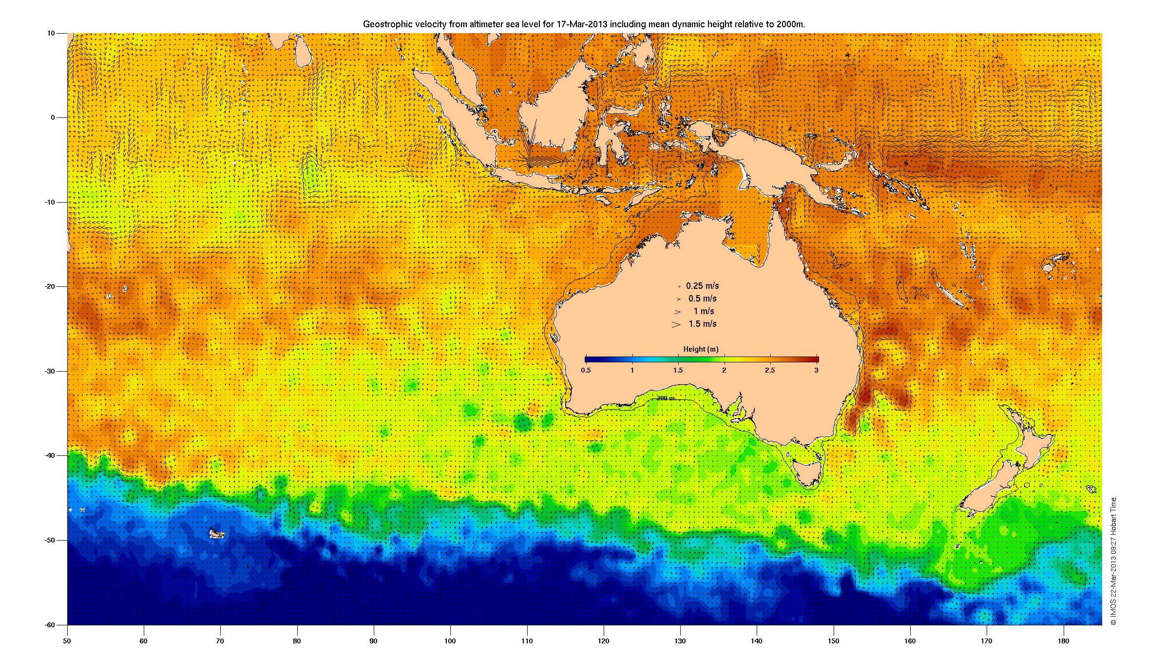Click the IMOS copyright timestamp text
Screen dimensions: 1165x658
pyautogui.click(x=1113, y=561)
